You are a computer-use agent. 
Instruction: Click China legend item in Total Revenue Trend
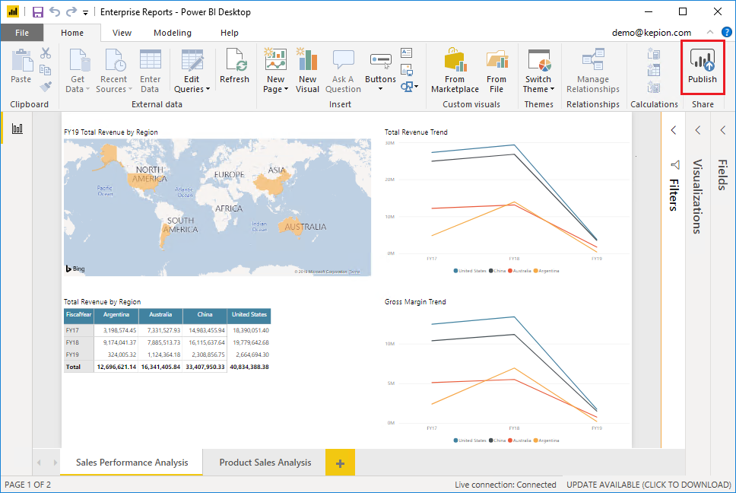click(x=497, y=271)
